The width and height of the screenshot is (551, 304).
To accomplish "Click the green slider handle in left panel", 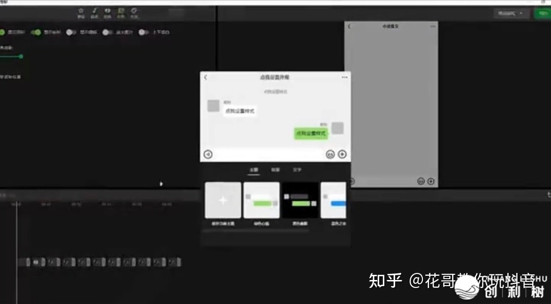I will 21,56.
